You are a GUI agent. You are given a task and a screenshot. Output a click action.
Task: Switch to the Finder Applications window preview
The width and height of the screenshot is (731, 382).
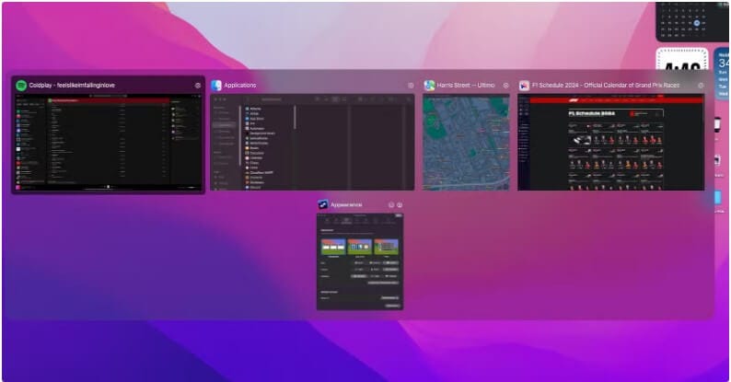312,142
